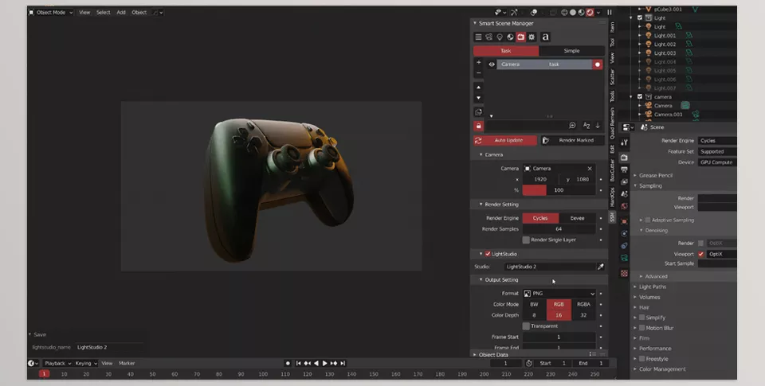765x386 pixels.
Task: Set render engine to Eevee
Action: point(577,218)
